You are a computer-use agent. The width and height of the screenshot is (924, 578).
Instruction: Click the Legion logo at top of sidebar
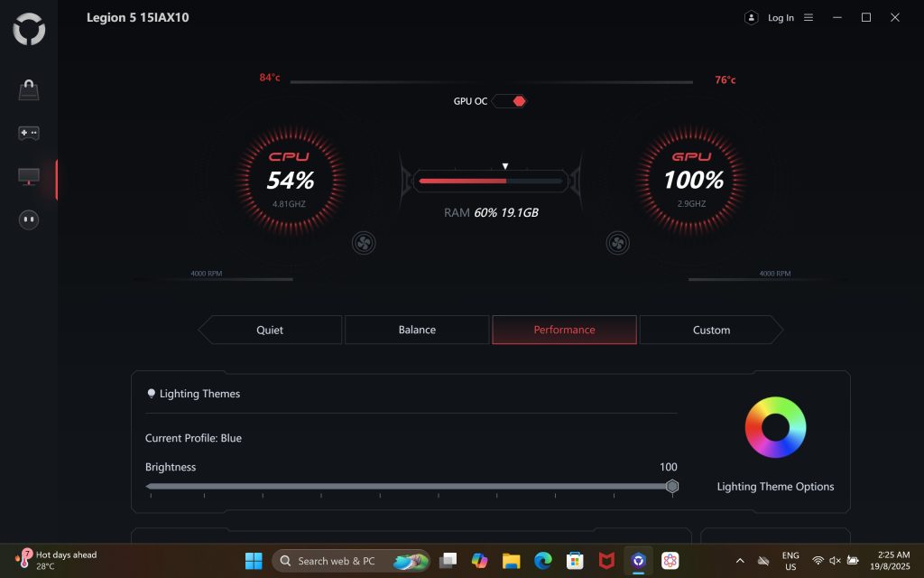coord(28,28)
